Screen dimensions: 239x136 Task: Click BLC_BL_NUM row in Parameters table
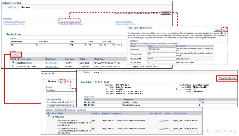pyautogui.click(x=161, y=102)
